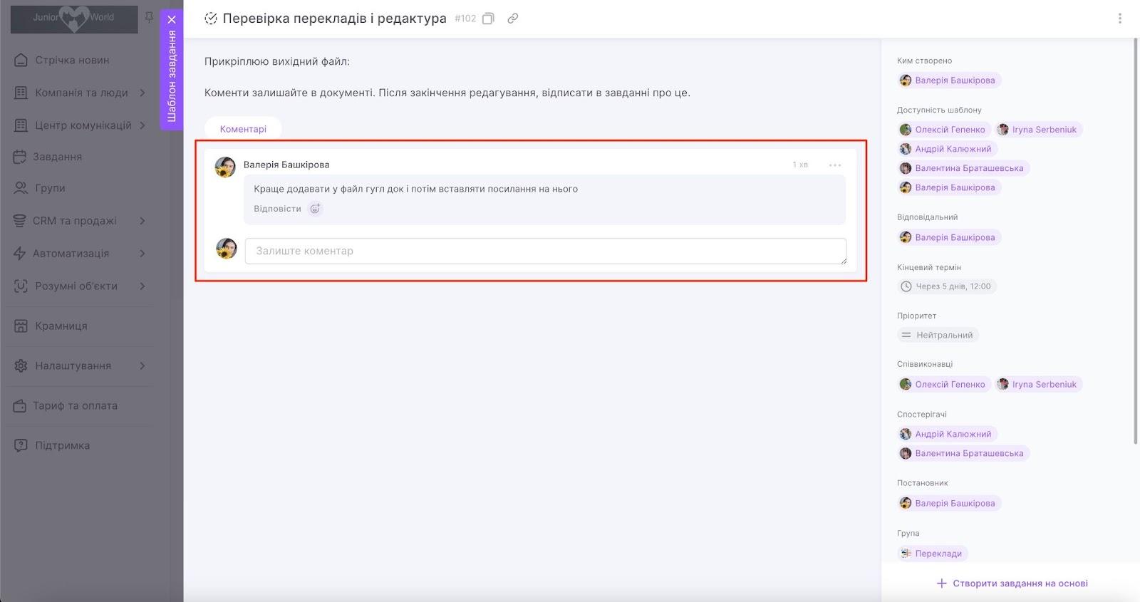The image size is (1140, 602).
Task: Expand Компанія та люди submenu
Action: (x=142, y=93)
